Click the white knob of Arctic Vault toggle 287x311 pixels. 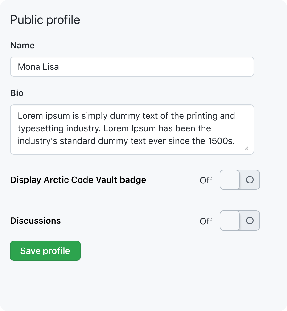(x=230, y=180)
